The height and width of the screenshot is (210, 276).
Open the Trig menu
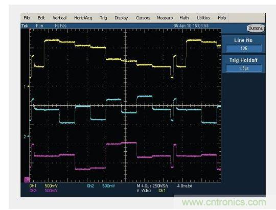[x=103, y=18]
